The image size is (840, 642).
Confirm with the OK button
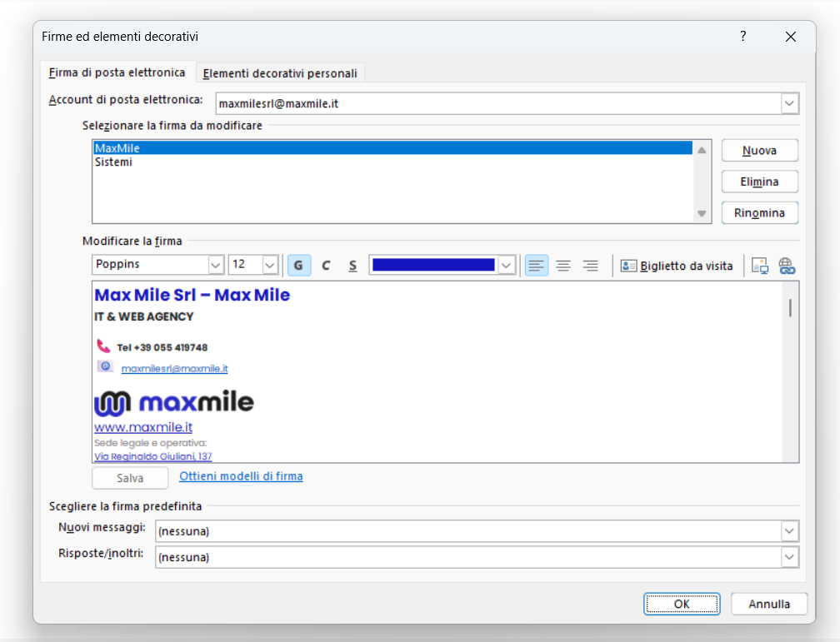(682, 604)
